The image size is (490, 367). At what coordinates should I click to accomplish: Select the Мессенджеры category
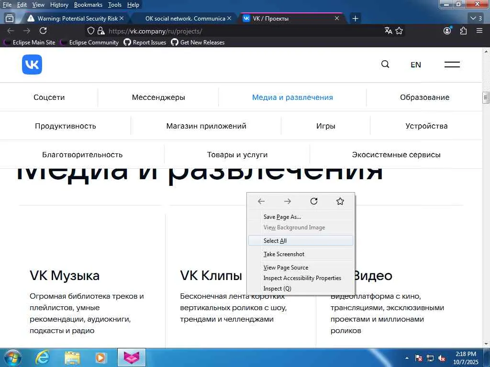pyautogui.click(x=158, y=97)
